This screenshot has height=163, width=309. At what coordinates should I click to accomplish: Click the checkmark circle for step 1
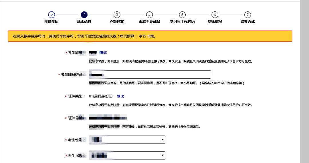[51, 15]
